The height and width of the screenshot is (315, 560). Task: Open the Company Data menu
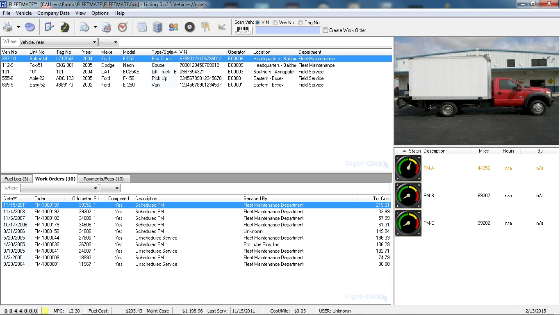click(53, 13)
